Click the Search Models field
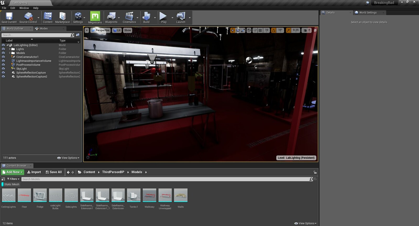The width and height of the screenshot is (419, 226). tap(165, 179)
